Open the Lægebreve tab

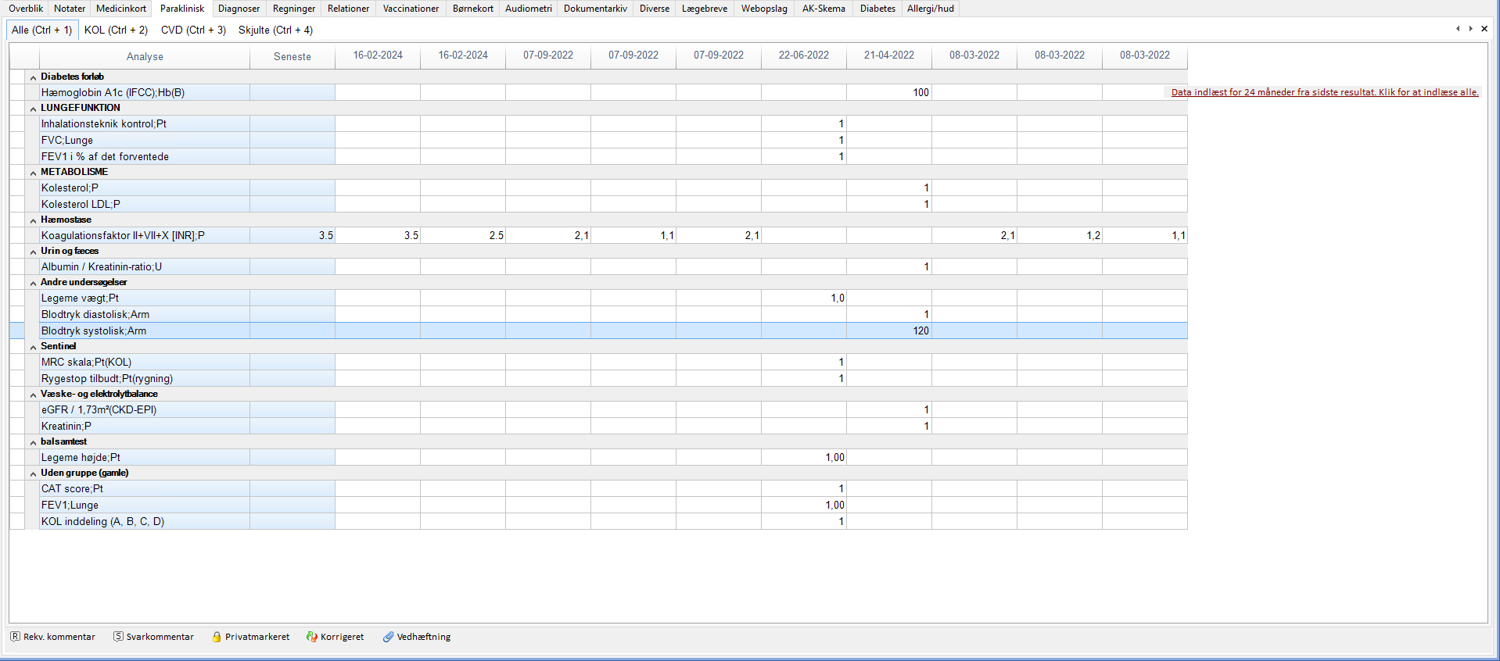(704, 9)
